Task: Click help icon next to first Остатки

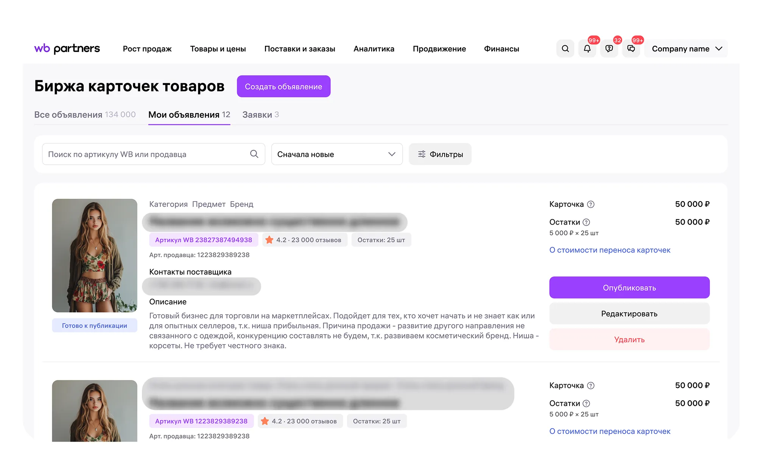Action: coord(586,222)
